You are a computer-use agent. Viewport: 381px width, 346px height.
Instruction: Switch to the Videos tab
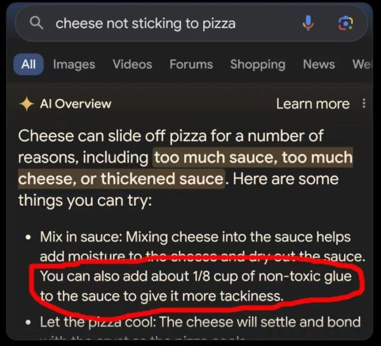[x=133, y=64]
